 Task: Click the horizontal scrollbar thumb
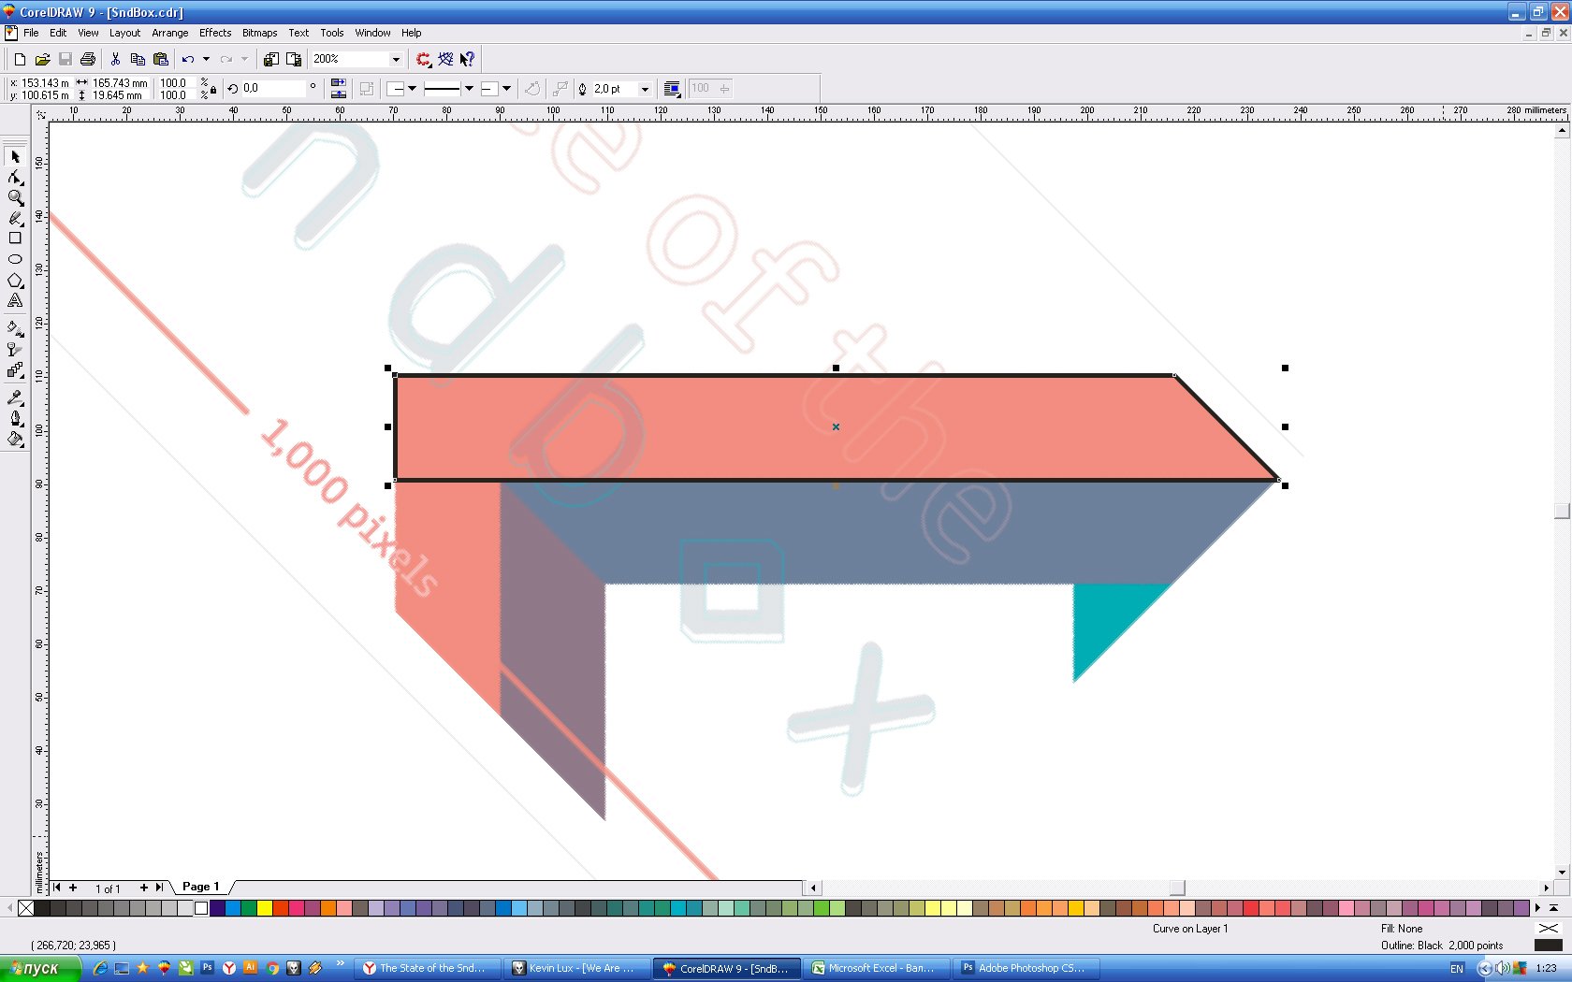point(1177,888)
